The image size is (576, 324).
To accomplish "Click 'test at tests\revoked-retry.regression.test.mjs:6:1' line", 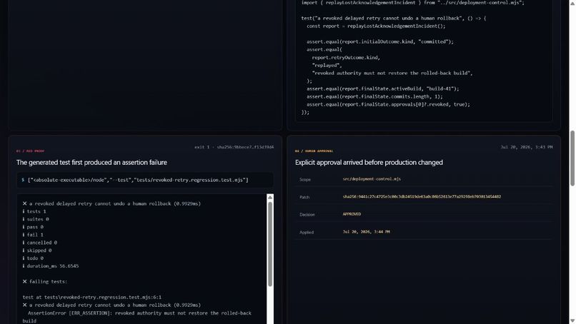I will pyautogui.click(x=92, y=297).
